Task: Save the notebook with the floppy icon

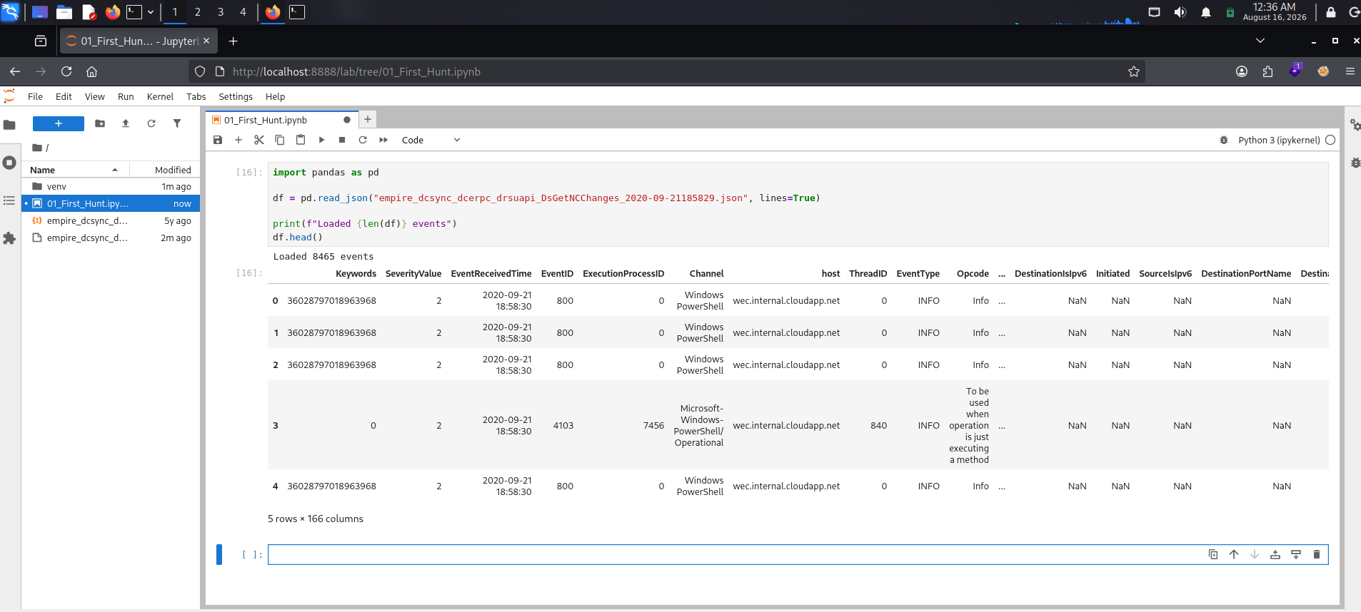Action: [x=218, y=140]
